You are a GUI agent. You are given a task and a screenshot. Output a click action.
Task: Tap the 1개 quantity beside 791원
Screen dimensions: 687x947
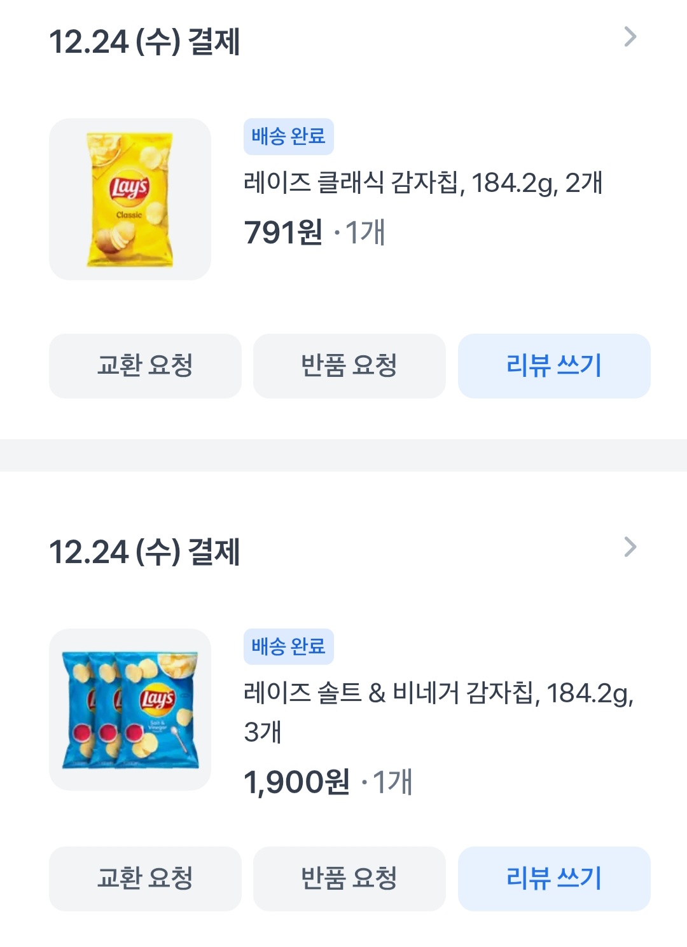pyautogui.click(x=365, y=233)
